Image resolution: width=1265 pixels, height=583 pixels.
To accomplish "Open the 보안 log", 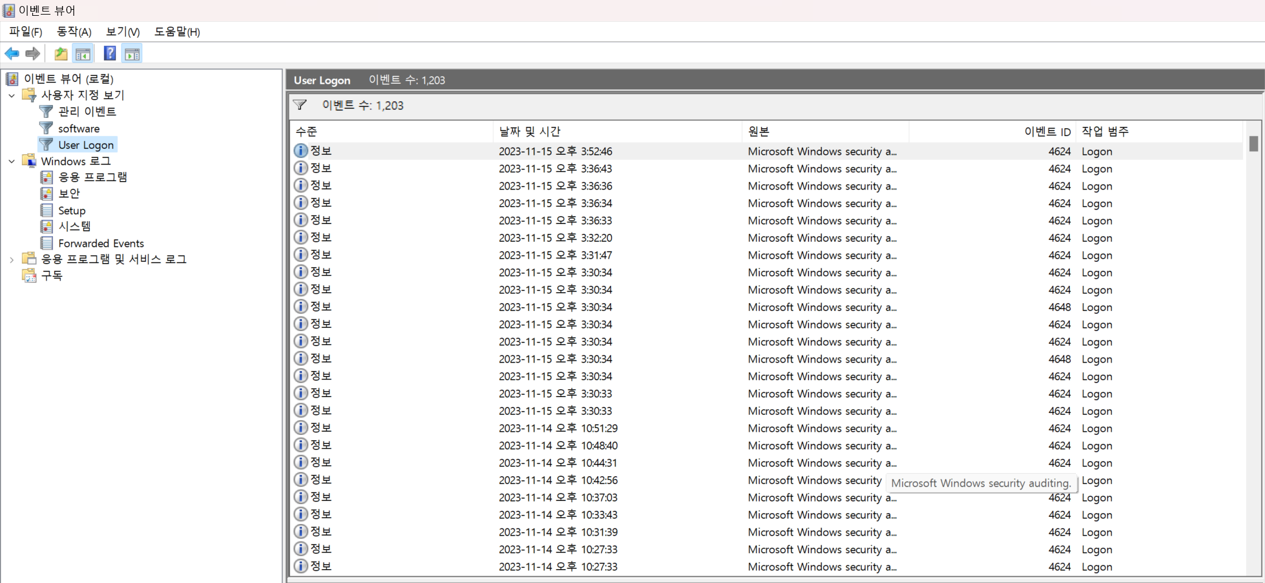I will (x=69, y=193).
